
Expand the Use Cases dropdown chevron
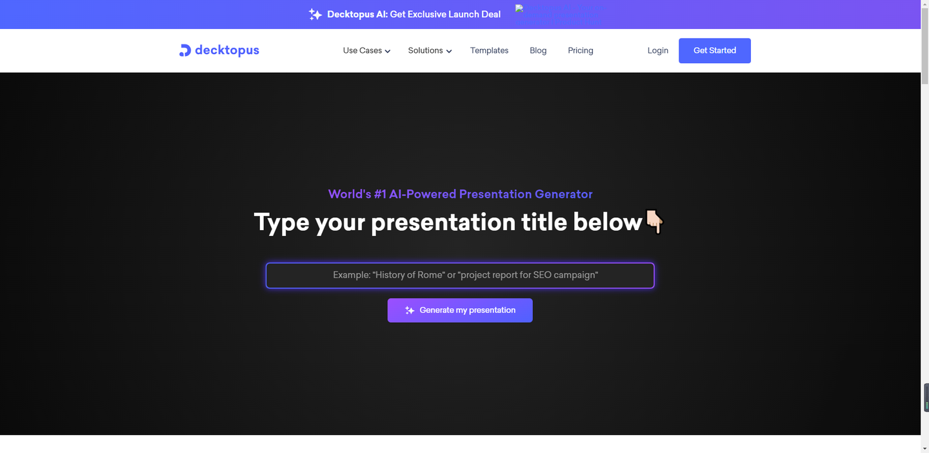coord(388,52)
